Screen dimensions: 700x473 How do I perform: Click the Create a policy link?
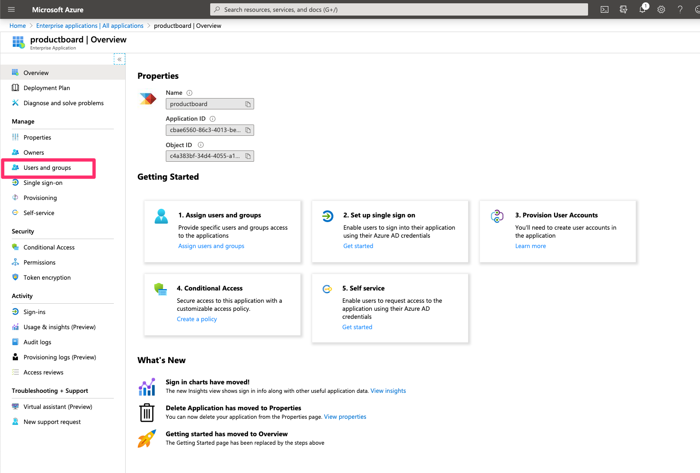197,319
